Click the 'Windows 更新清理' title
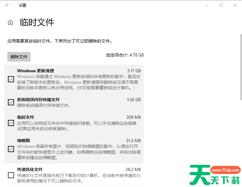 (35, 71)
